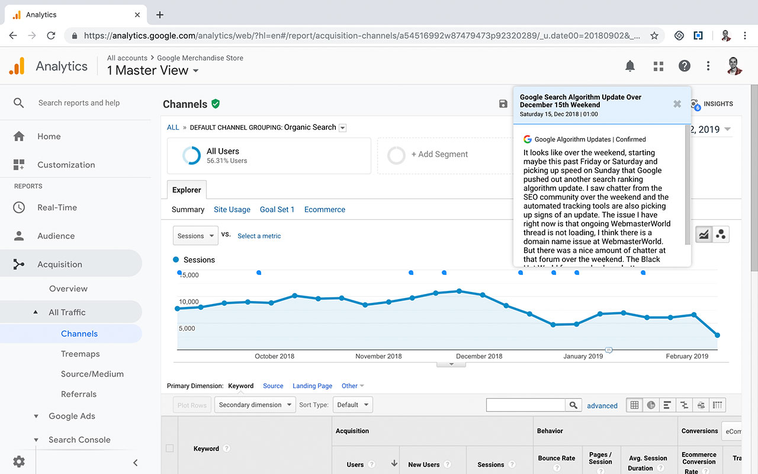Open the three-dot more options menu
Image resolution: width=758 pixels, height=474 pixels.
708,66
